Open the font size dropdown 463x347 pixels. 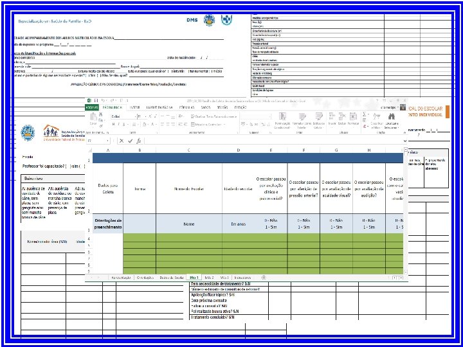coord(145,116)
